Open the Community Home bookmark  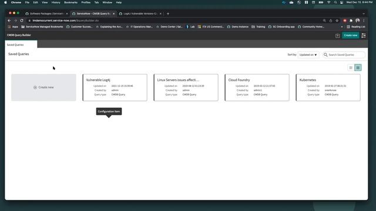click(x=311, y=27)
